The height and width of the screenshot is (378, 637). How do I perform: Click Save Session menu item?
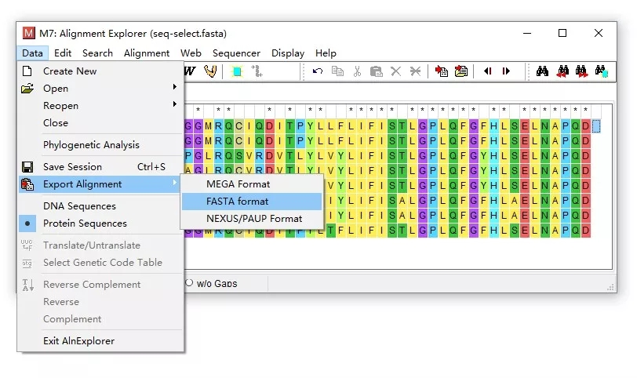[100, 166]
